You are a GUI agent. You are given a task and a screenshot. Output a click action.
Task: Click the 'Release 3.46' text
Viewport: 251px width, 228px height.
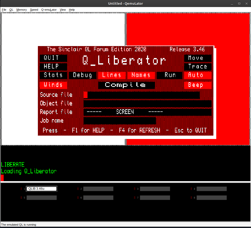tap(187, 49)
